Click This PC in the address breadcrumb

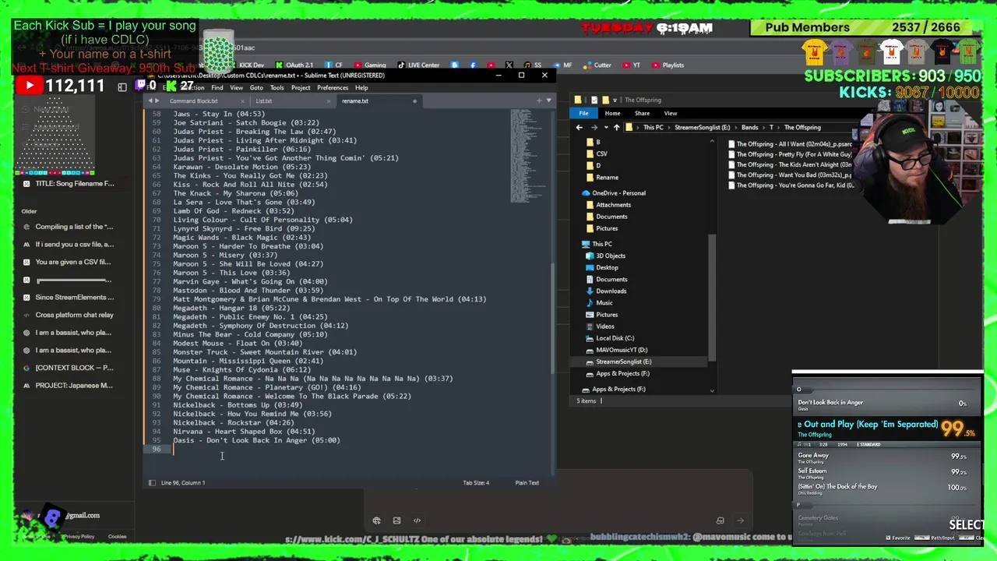click(x=654, y=127)
